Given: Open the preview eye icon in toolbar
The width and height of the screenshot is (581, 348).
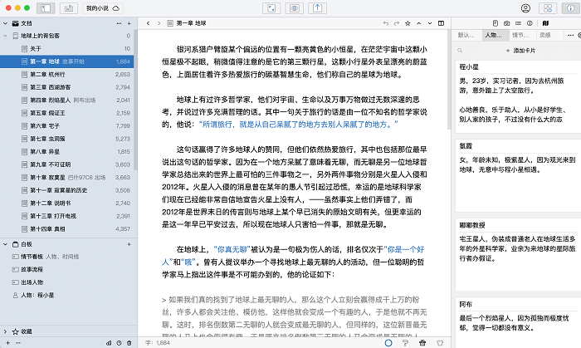Looking at the screenshot, I should click(295, 7).
